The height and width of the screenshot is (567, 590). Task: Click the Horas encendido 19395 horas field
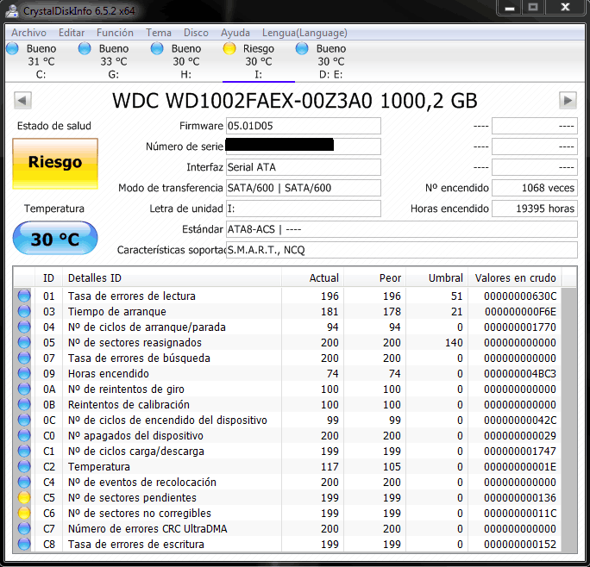[534, 209]
